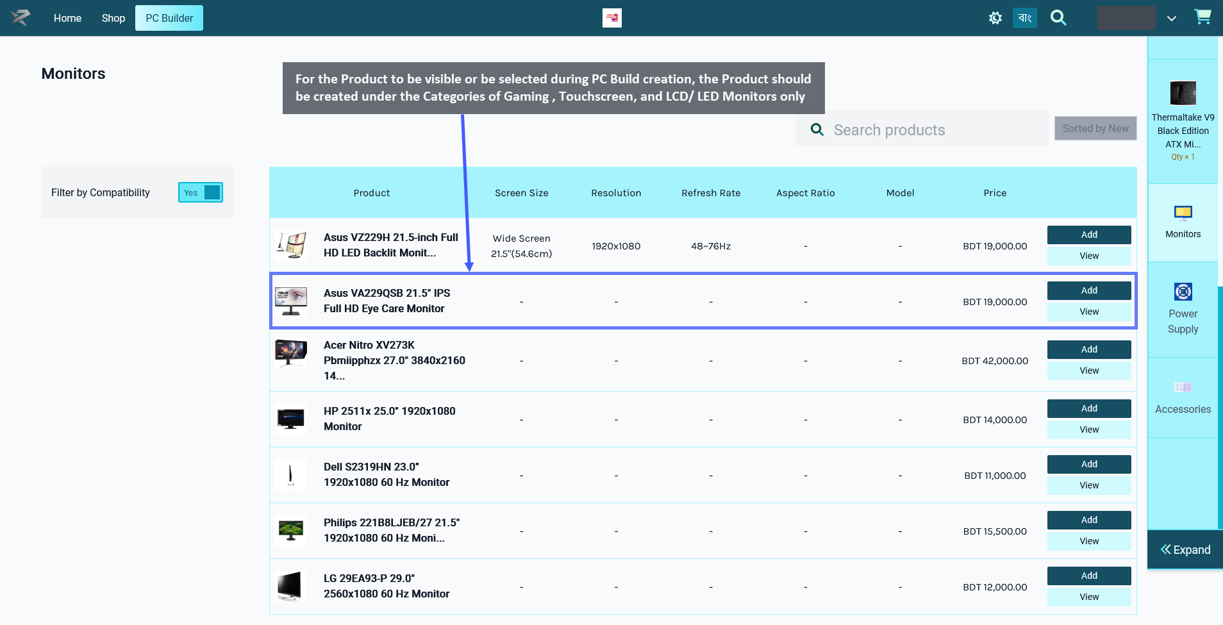This screenshot has width=1223, height=625.
Task: Open Thermaltake V9 case thumbnail
Action: pos(1183,93)
